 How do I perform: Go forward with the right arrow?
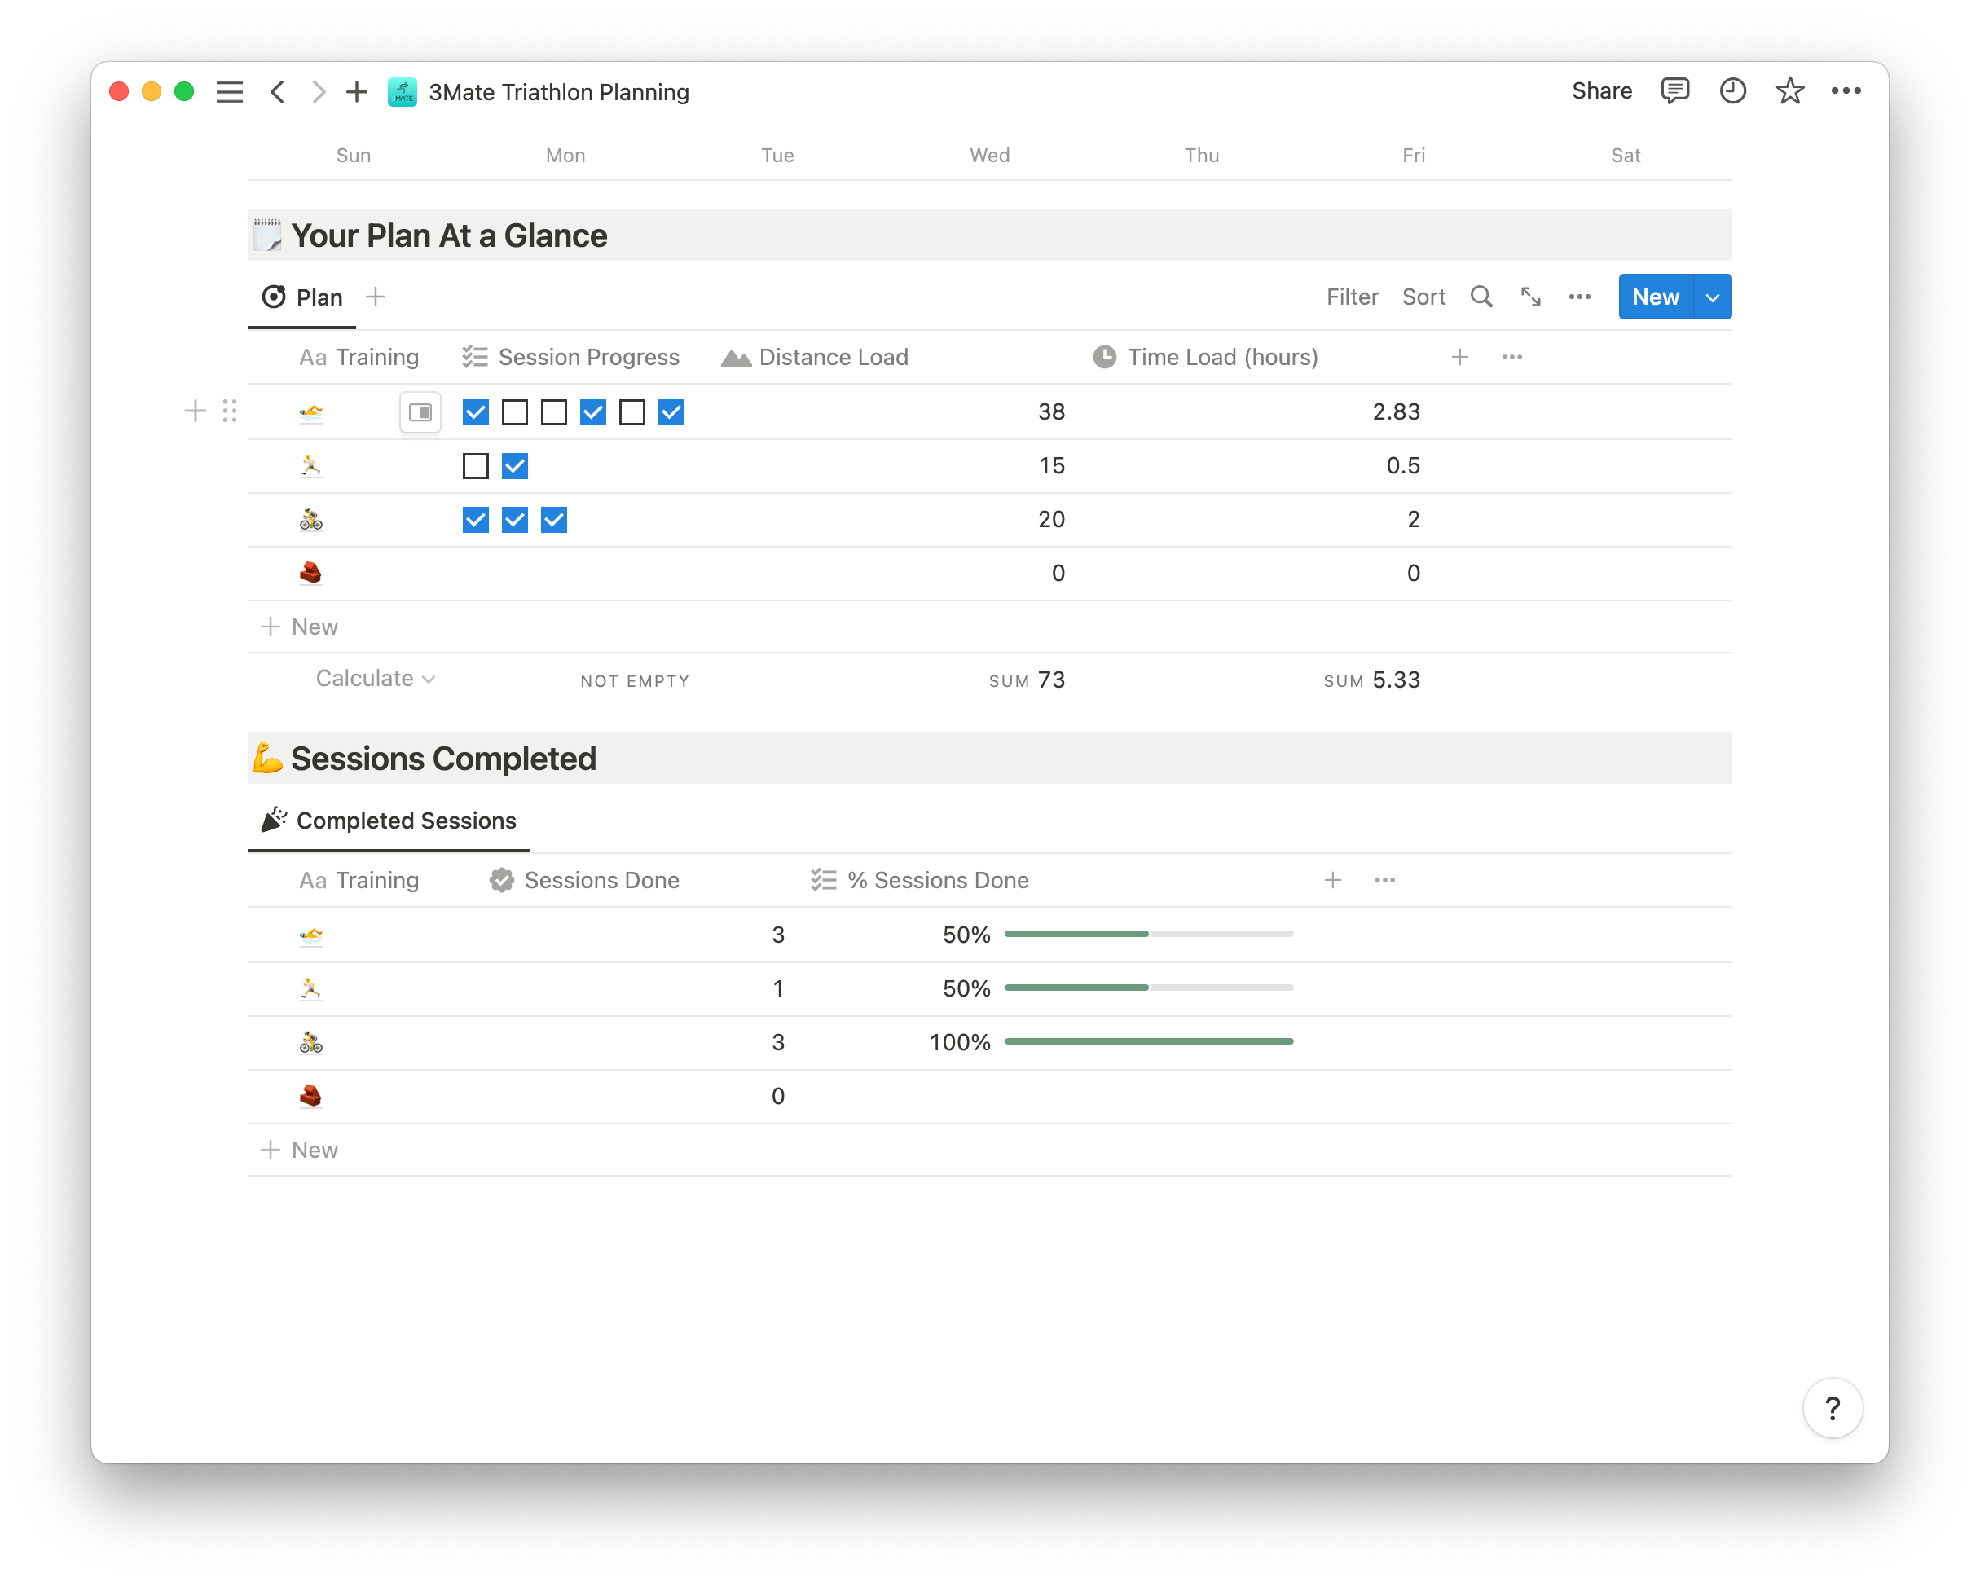pyautogui.click(x=318, y=92)
